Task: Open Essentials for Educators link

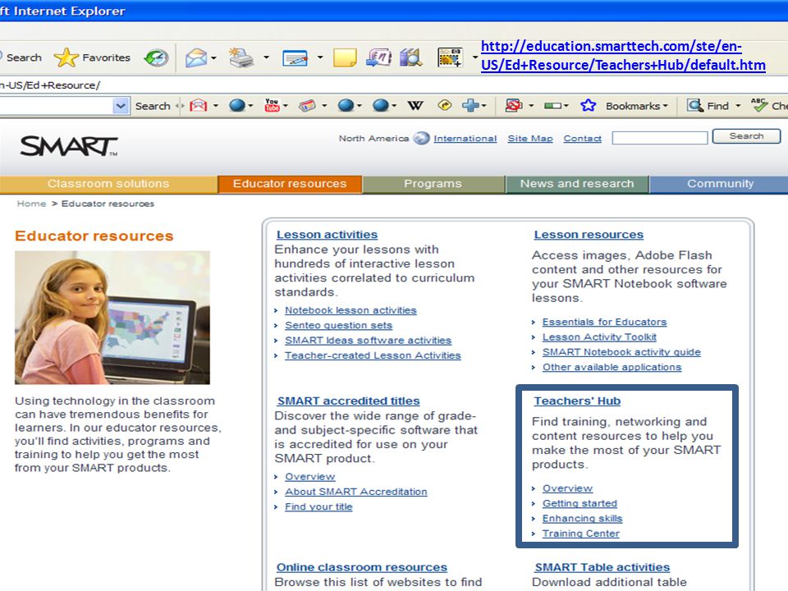Action: pos(605,322)
